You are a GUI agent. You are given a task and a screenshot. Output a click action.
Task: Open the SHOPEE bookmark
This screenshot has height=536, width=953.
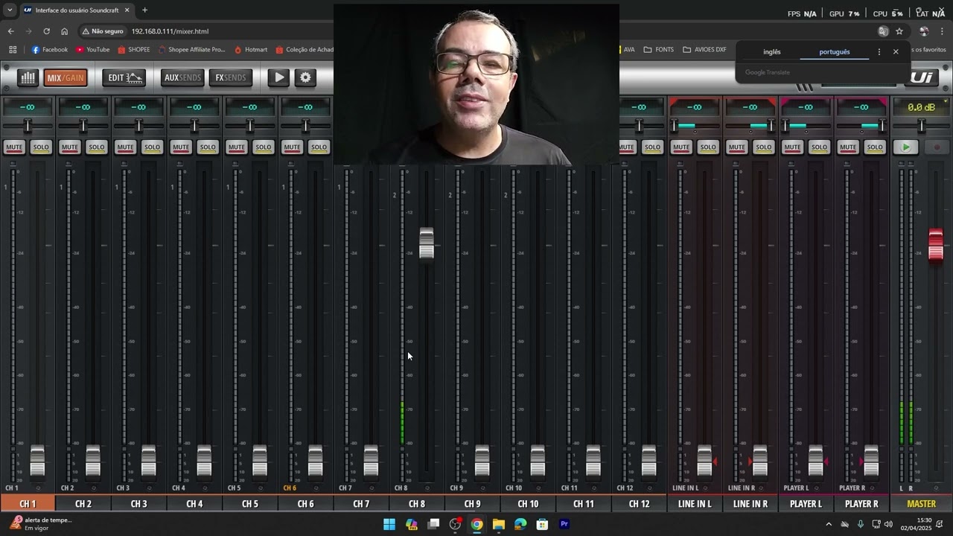point(134,50)
